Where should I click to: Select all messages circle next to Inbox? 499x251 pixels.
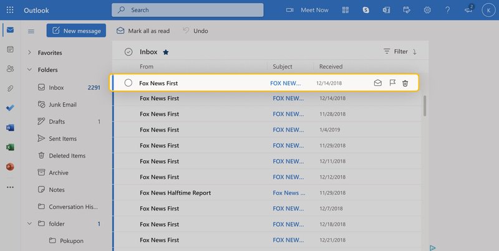[128, 52]
